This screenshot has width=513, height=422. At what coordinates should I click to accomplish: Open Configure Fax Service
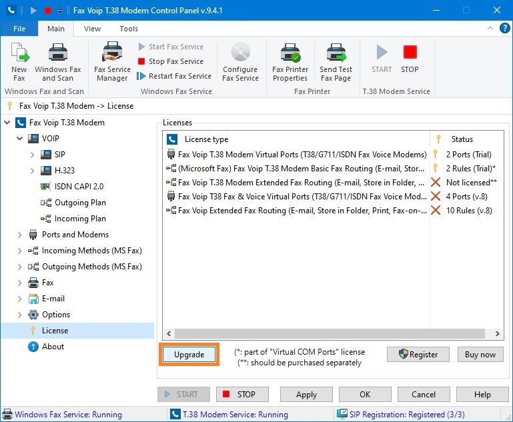pos(240,62)
